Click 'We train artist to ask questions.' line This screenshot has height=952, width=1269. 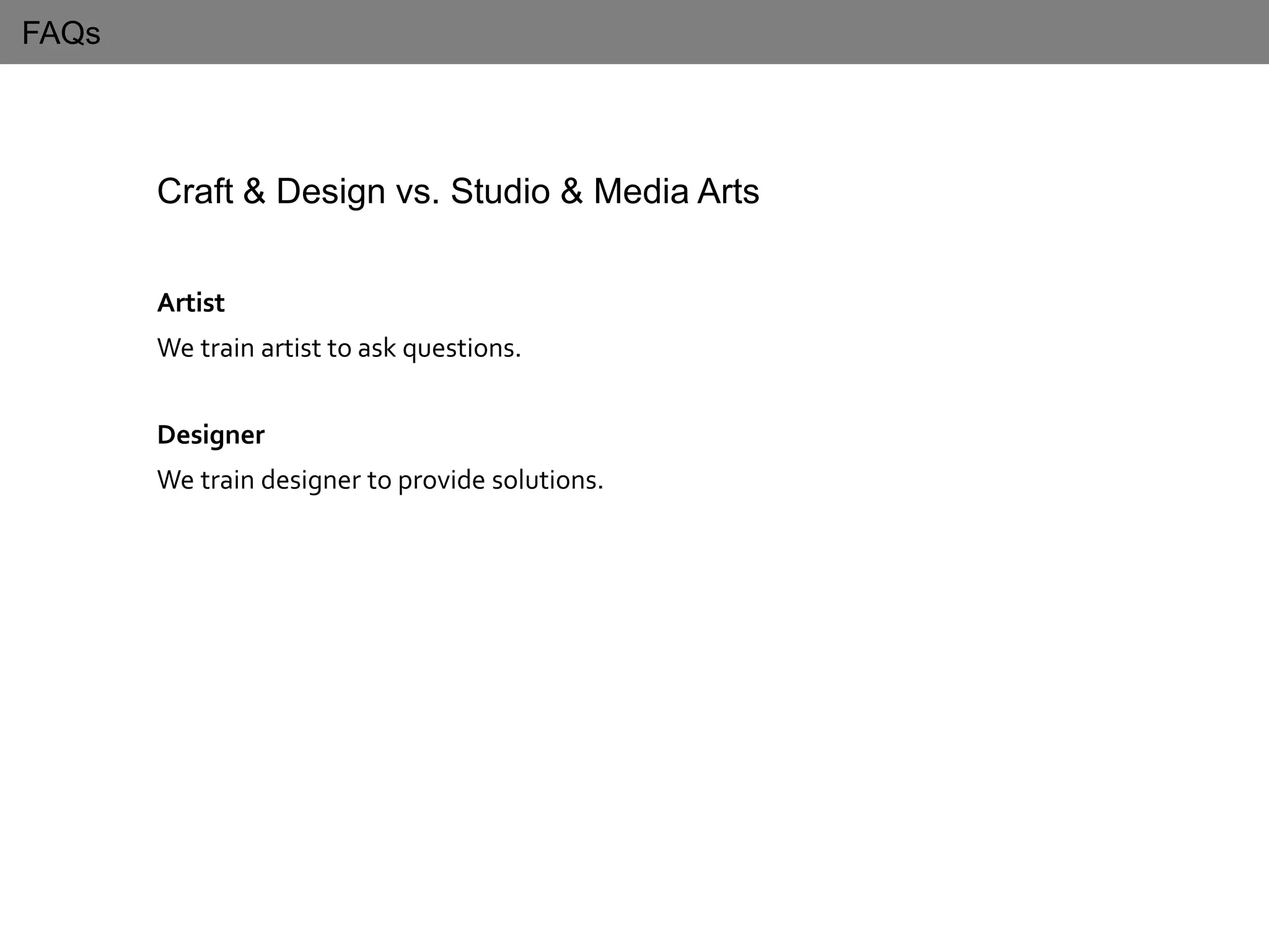coord(339,348)
